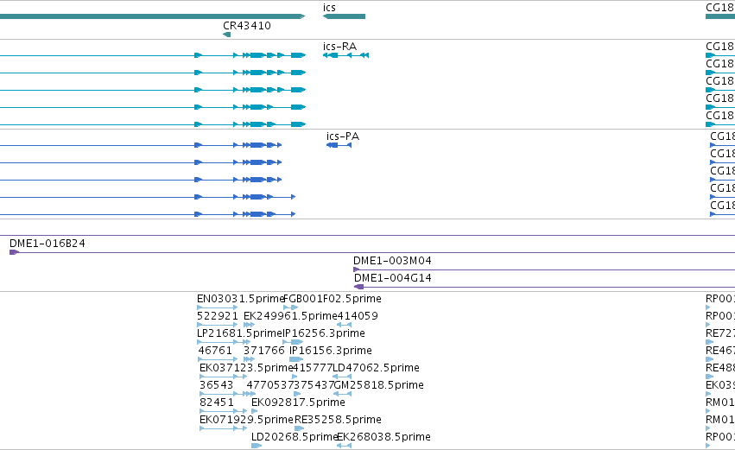Image resolution: width=735 pixels, height=450 pixels.
Task: Click the RE35258.5prime label
Action: pyautogui.click(x=338, y=420)
